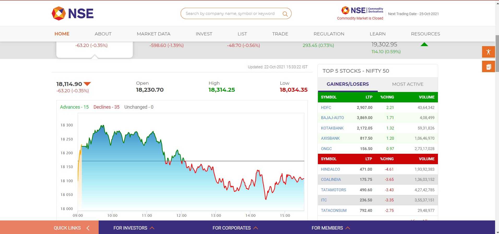This screenshot has height=234, width=499.
Task: Open COALINDIA stock link
Action: (x=331, y=180)
